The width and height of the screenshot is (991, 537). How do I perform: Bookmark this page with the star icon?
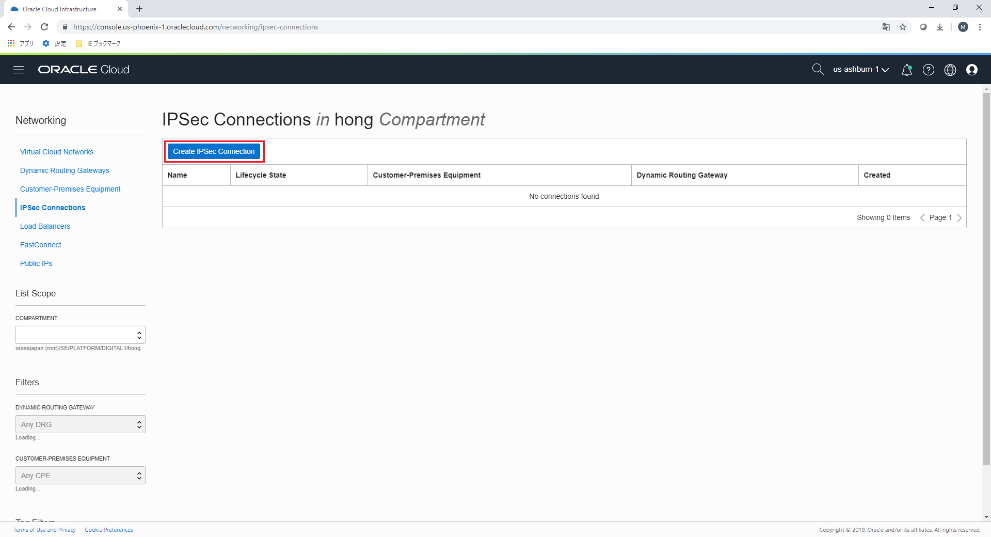pos(903,27)
